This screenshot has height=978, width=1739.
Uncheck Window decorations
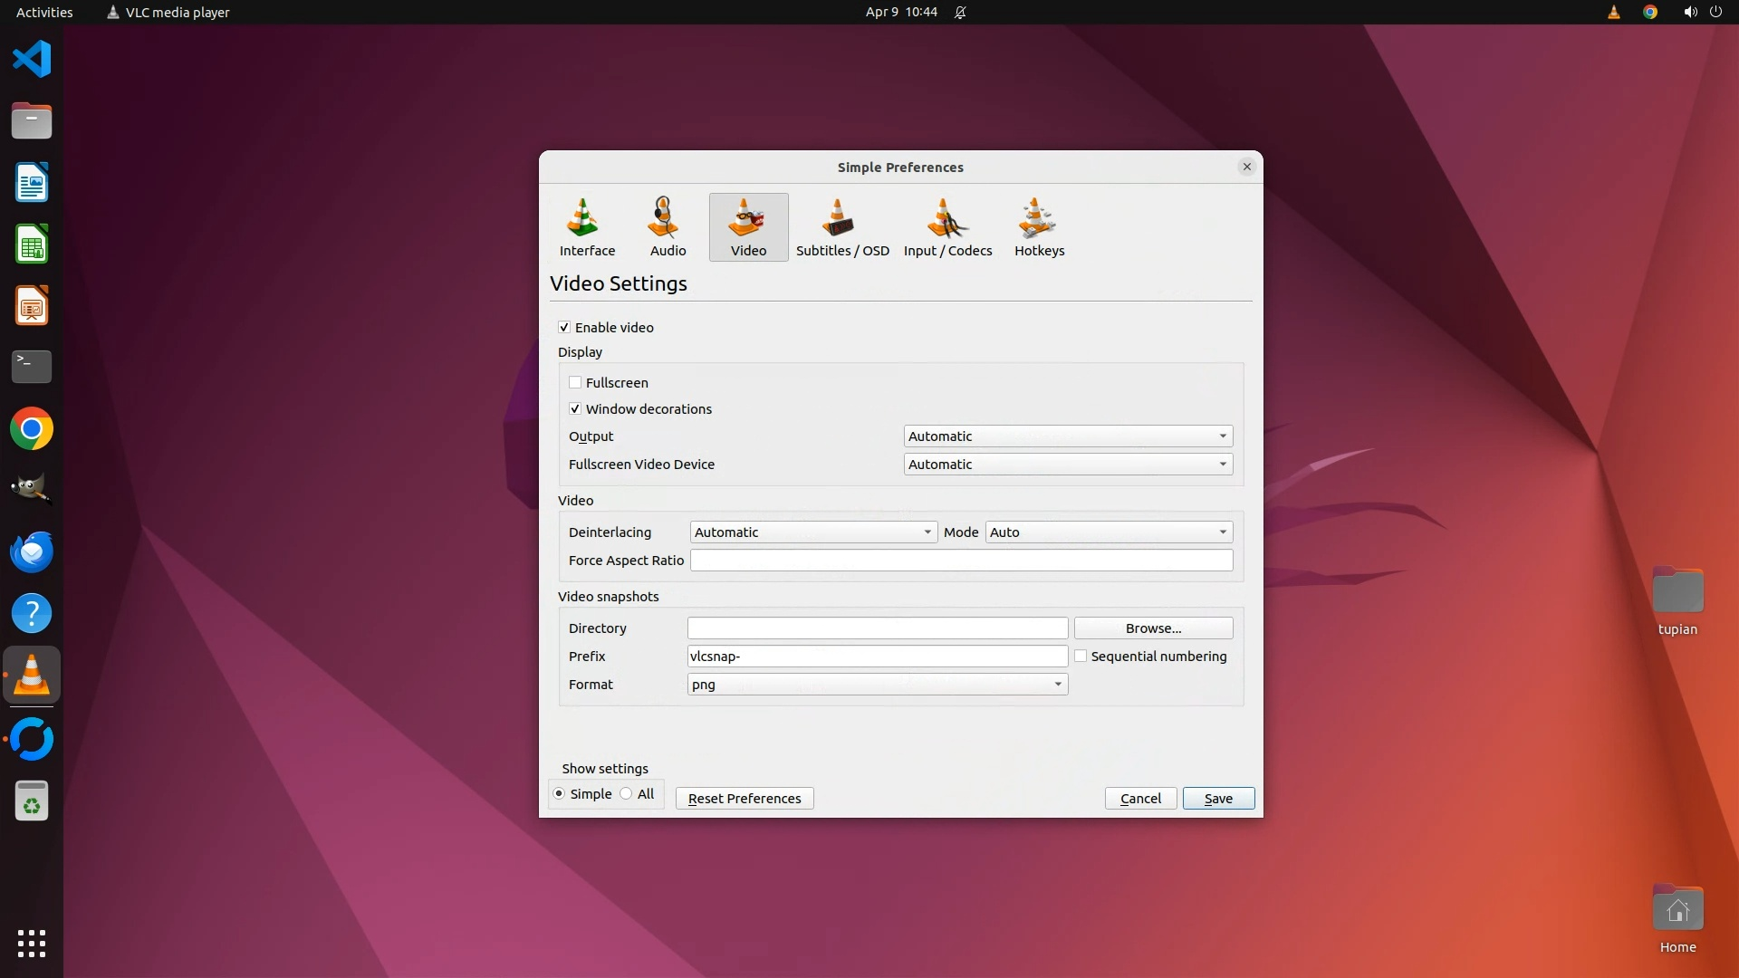[x=575, y=409]
